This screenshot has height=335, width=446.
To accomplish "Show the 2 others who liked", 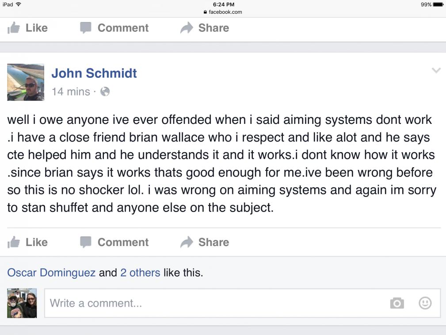I will click(x=140, y=273).
